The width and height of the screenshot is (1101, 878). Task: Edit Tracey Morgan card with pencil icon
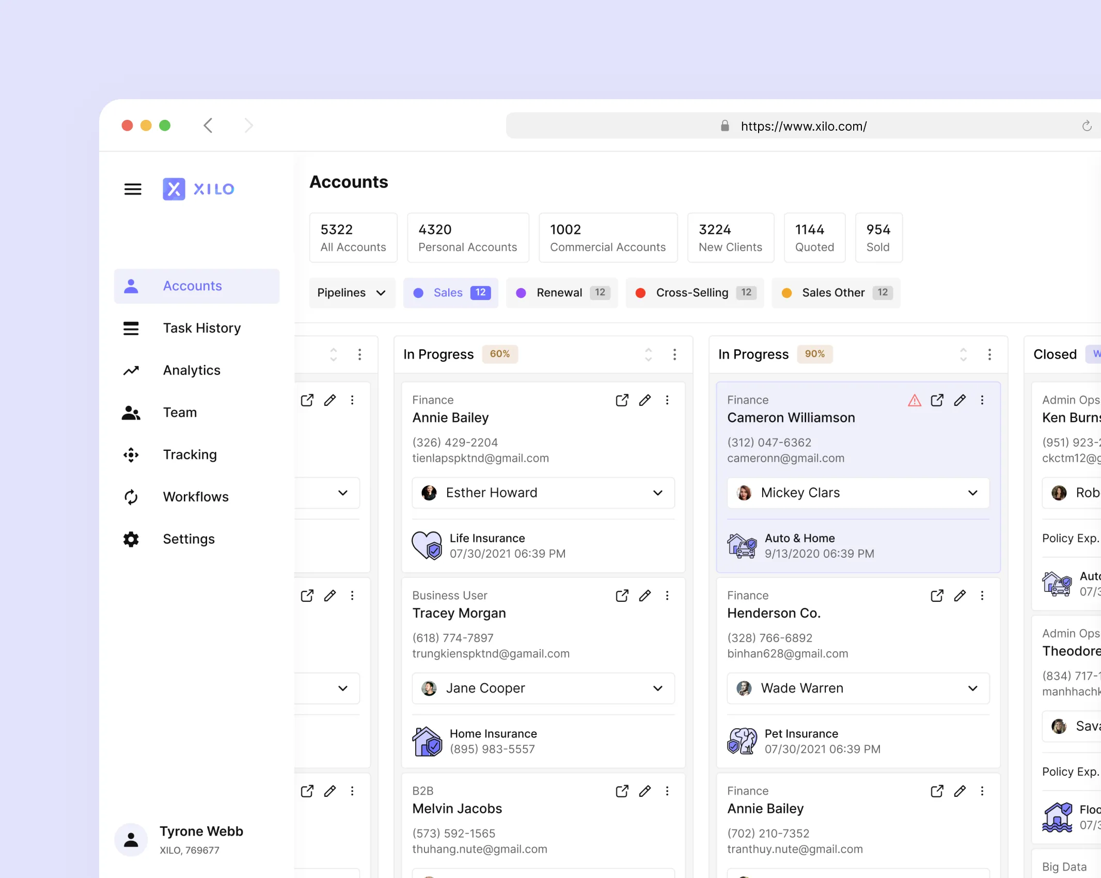(x=644, y=595)
